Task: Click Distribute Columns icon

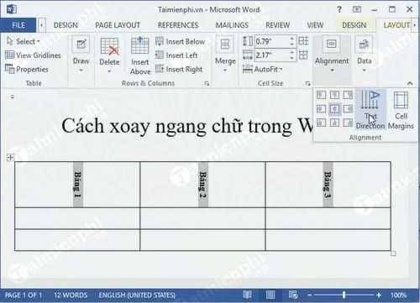Action: [303, 55]
